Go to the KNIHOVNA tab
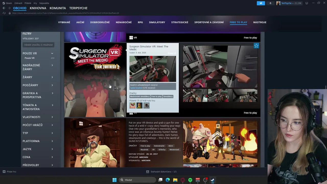This screenshot has width=327, height=184. (38, 8)
